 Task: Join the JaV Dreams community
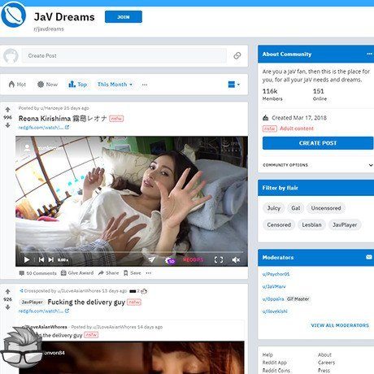pyautogui.click(x=124, y=17)
